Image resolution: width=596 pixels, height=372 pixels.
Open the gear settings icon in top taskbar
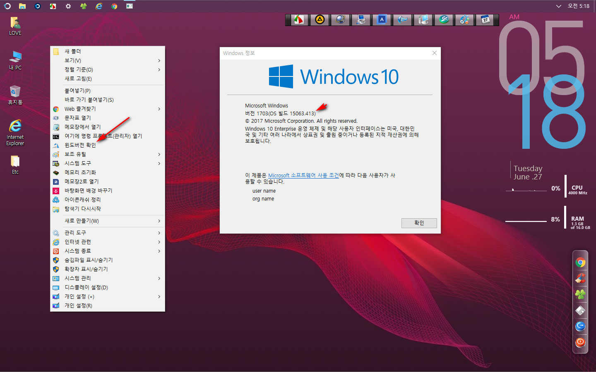point(68,6)
